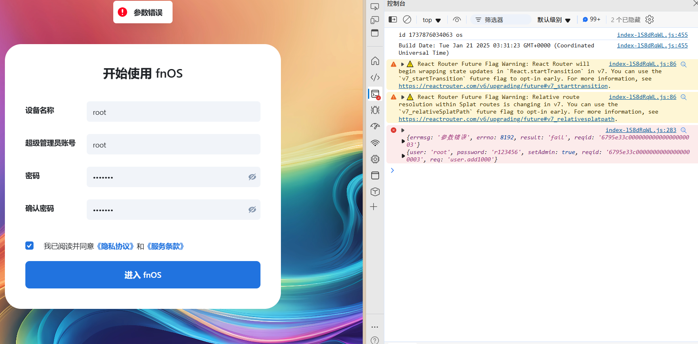Open the 《隐私协议》 link
Image resolution: width=698 pixels, height=344 pixels.
115,246
